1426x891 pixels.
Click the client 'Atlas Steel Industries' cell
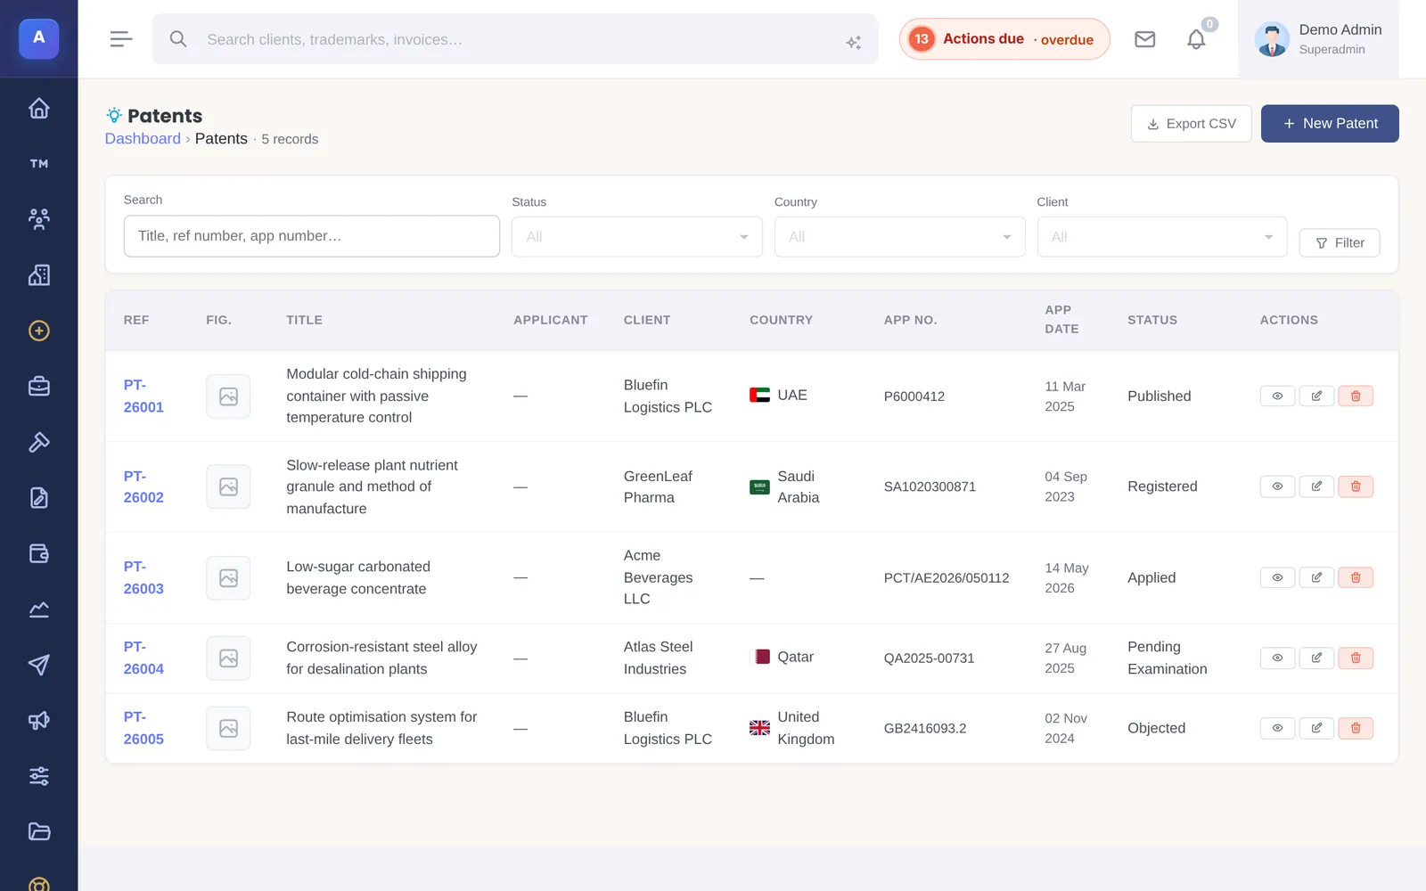[658, 658]
